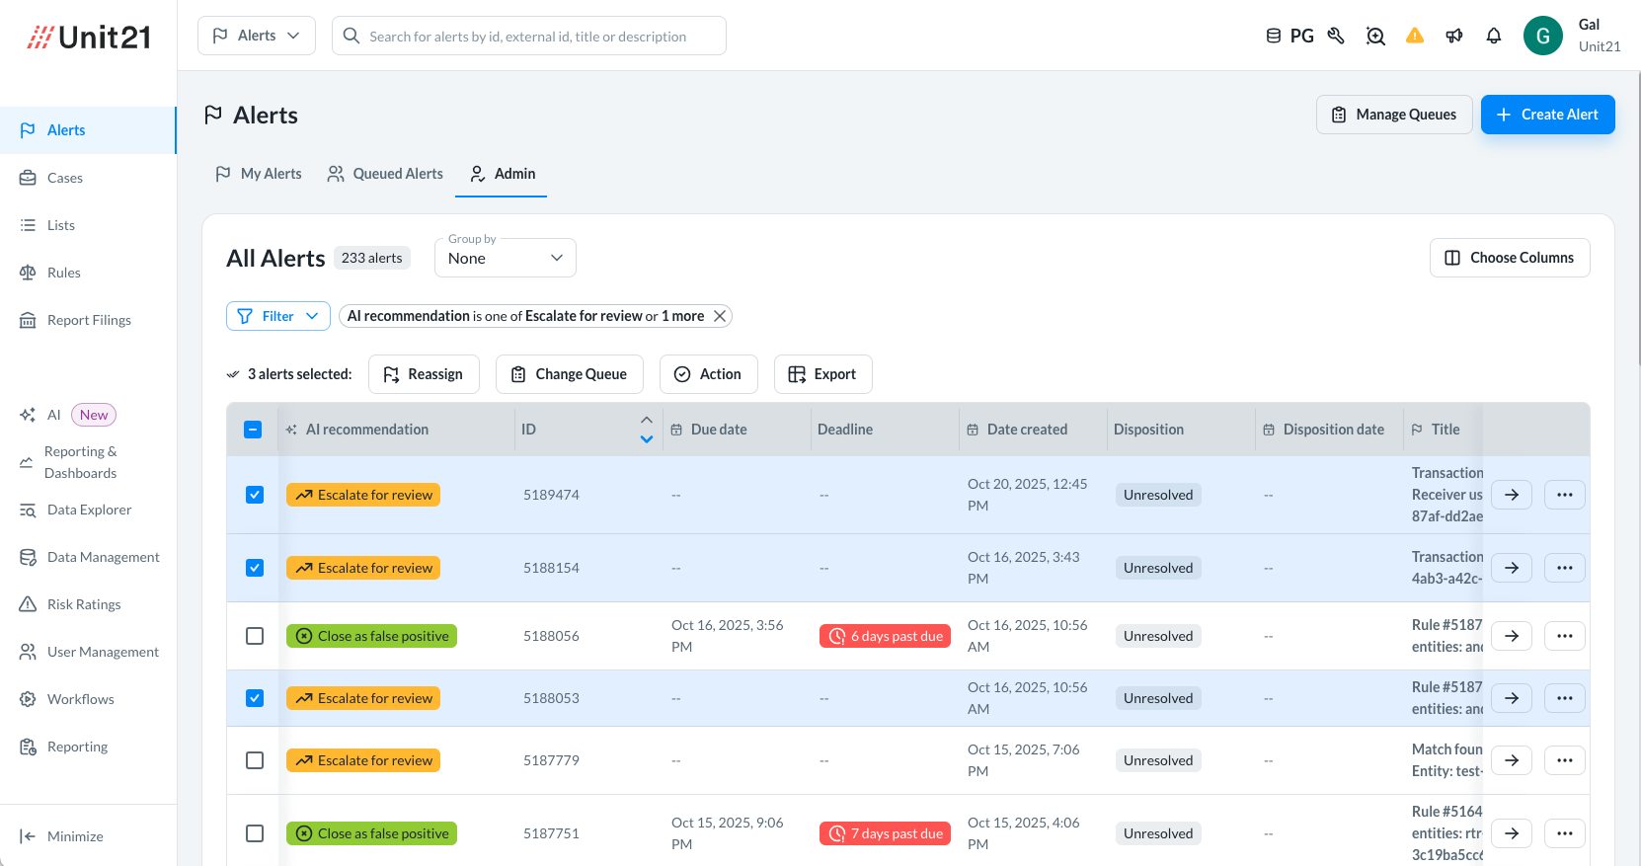Image resolution: width=1641 pixels, height=866 pixels.
Task: Click Escalate for review tag on 5187779
Action: [x=363, y=760]
